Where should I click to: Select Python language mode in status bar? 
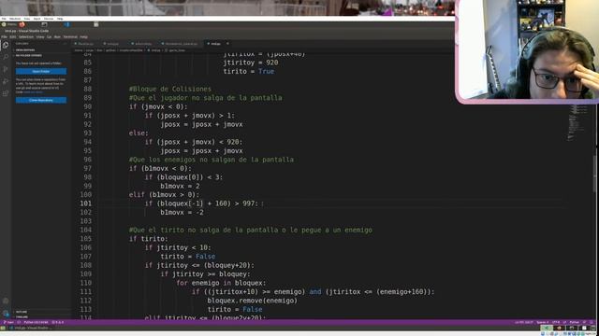(574, 322)
